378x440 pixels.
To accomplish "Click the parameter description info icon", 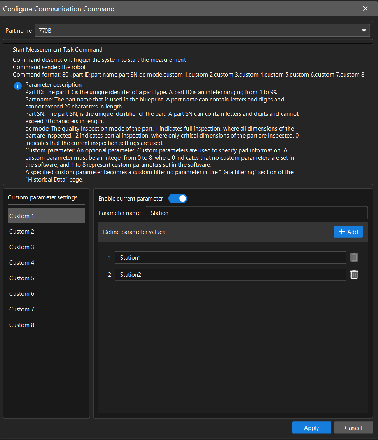I will tap(17, 86).
